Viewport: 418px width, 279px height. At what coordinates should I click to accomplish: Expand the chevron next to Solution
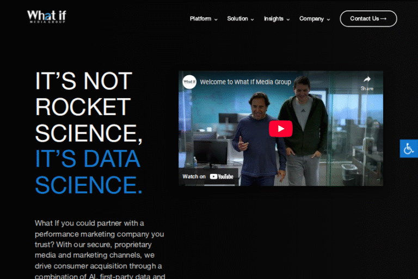(253, 19)
